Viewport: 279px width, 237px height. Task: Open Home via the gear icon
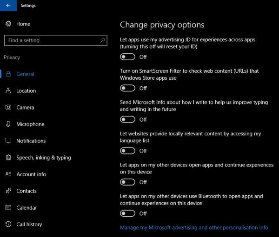click(8, 24)
